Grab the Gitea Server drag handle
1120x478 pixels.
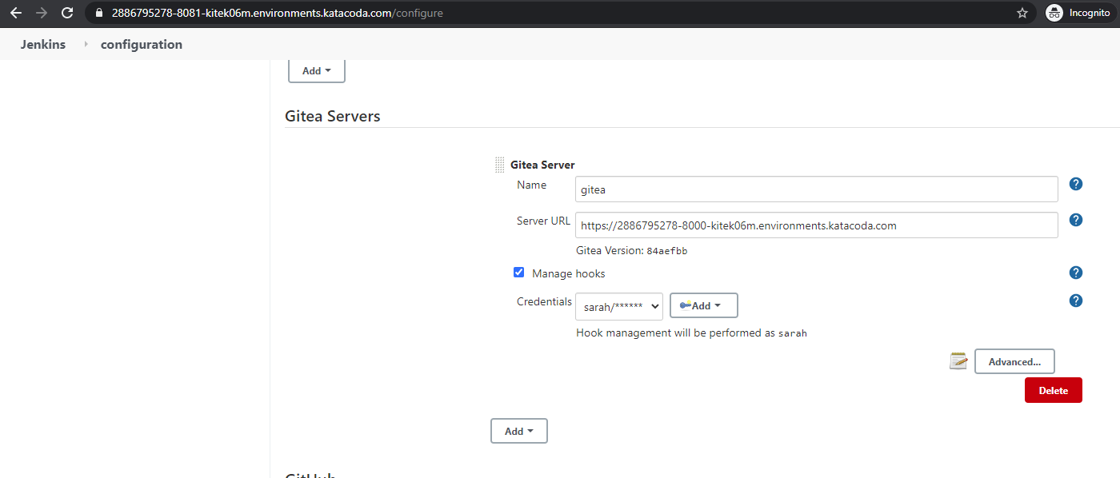(x=500, y=165)
